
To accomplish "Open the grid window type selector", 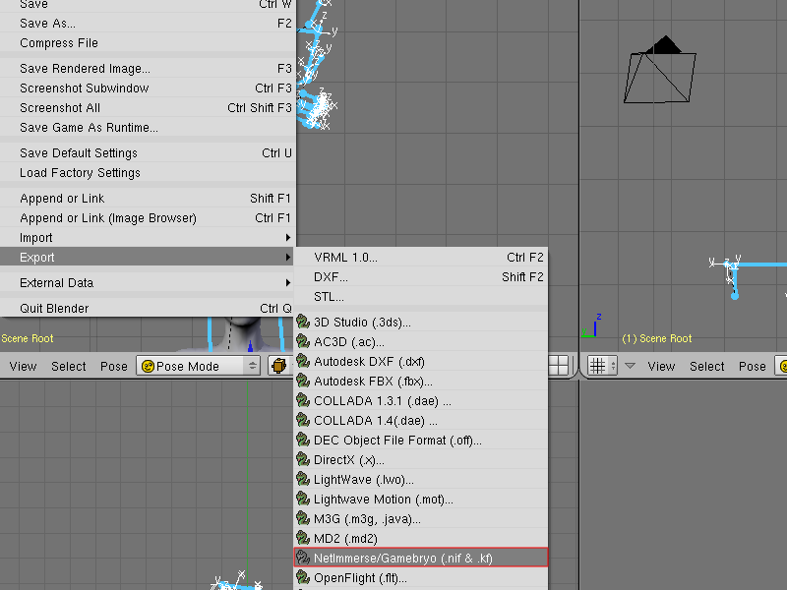I will tap(602, 366).
